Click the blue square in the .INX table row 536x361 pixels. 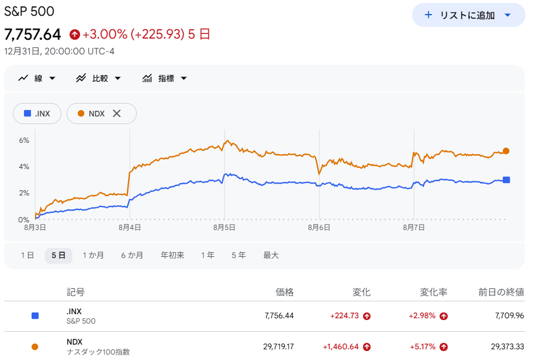pos(35,315)
